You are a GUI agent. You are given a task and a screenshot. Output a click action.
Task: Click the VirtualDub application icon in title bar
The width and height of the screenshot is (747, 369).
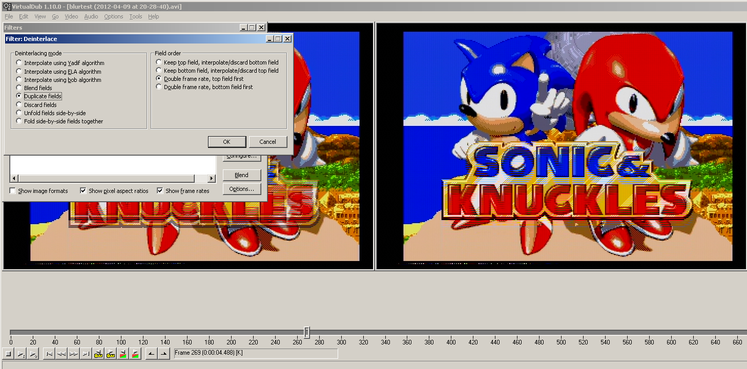point(7,6)
